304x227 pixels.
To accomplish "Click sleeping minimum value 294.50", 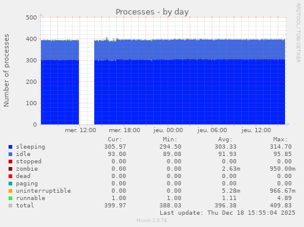I will [170, 147].
